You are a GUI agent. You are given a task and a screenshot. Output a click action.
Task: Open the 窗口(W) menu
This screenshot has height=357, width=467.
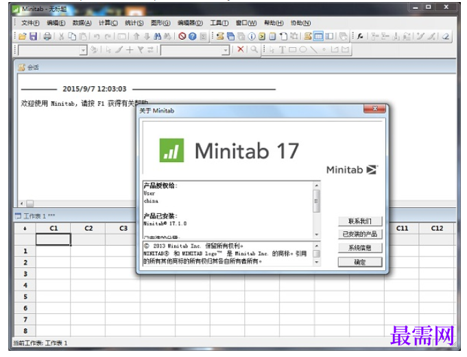pos(246,23)
